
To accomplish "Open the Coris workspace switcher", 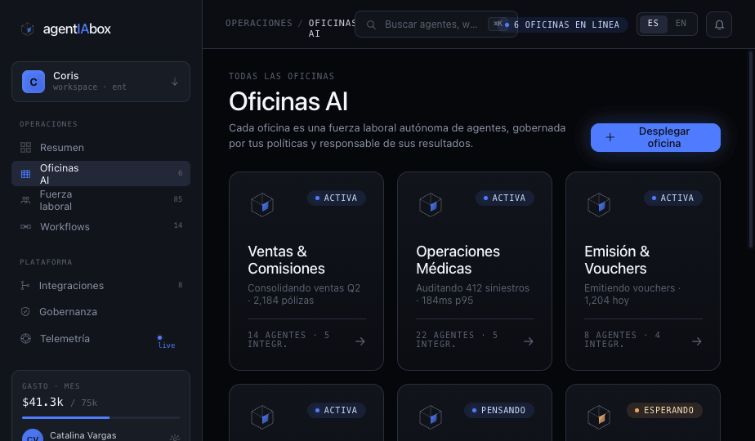I will [101, 82].
